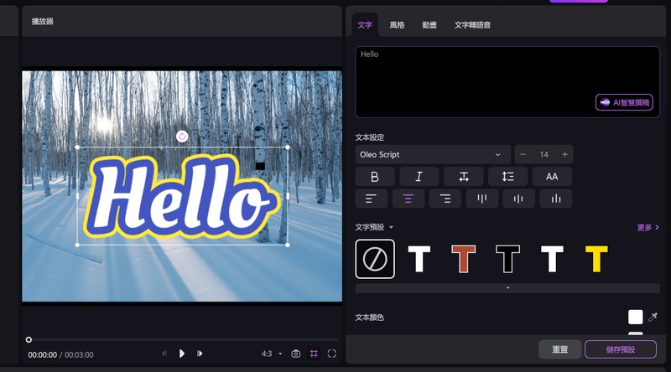Align vertical text to bottom
The width and height of the screenshot is (671, 372).
556,199
